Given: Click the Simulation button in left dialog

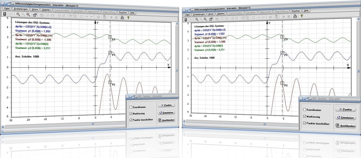Looking at the screenshot, I should (166, 113).
